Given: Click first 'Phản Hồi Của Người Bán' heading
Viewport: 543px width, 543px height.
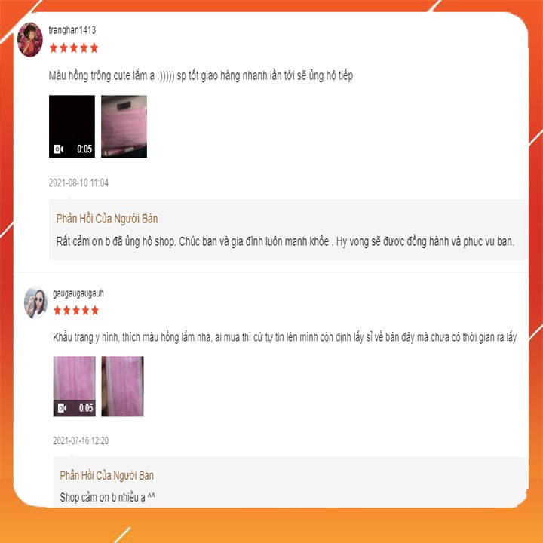Looking at the screenshot, I should [x=107, y=219].
